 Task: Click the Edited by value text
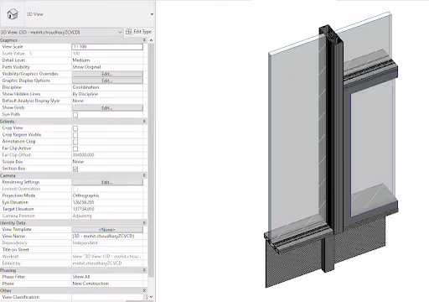(x=97, y=263)
